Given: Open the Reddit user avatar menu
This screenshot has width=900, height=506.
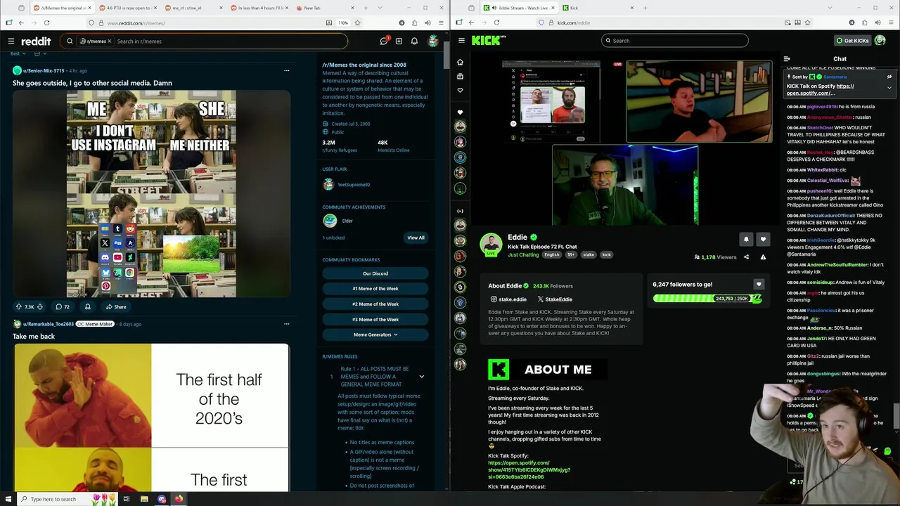Looking at the screenshot, I should pyautogui.click(x=433, y=41).
